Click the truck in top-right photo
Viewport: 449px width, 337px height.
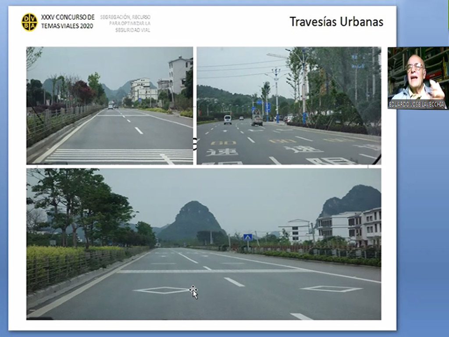(257, 121)
